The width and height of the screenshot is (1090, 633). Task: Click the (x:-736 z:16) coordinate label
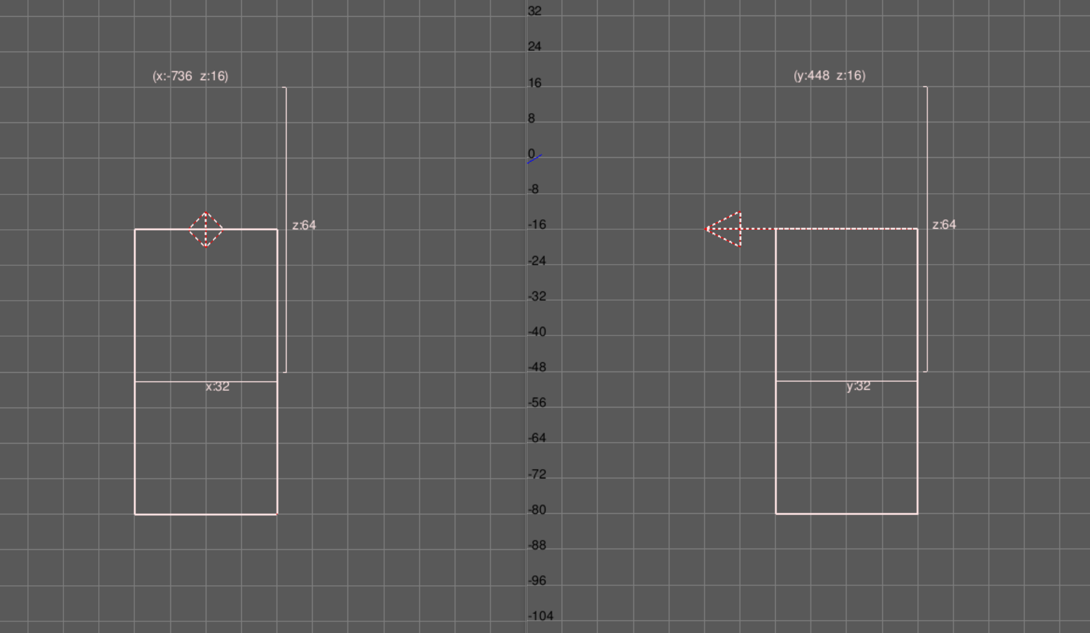pos(190,76)
